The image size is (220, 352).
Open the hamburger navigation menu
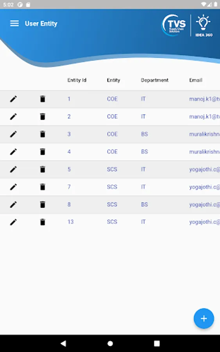tap(14, 23)
